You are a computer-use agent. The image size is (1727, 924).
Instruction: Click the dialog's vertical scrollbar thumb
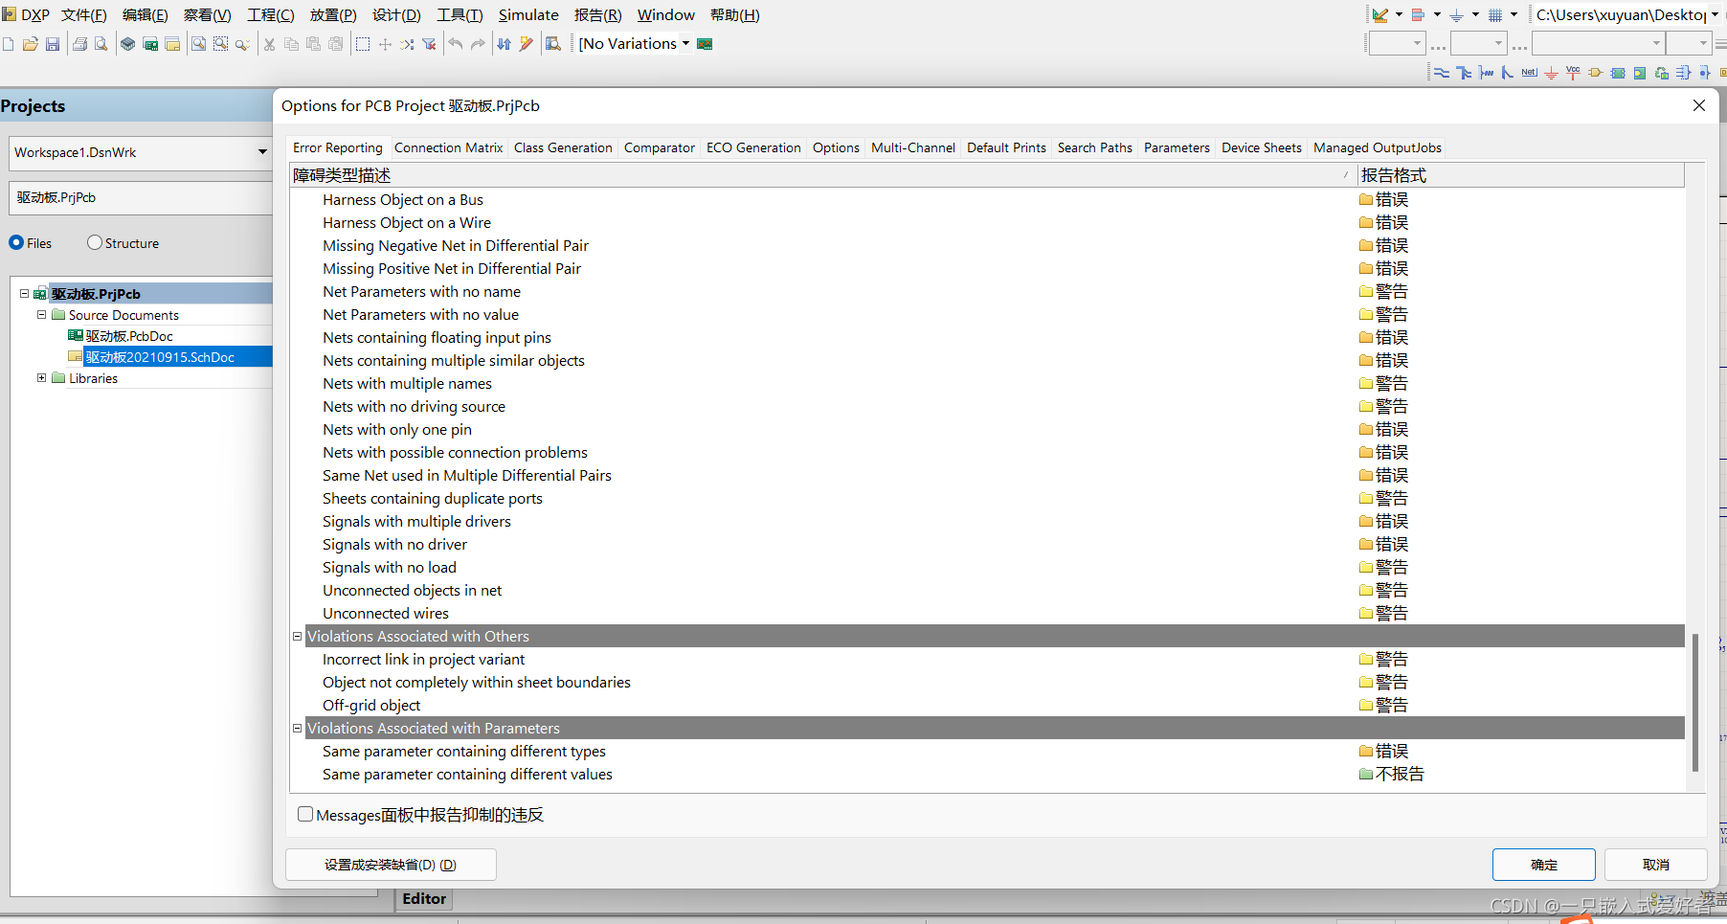pyautogui.click(x=1695, y=702)
